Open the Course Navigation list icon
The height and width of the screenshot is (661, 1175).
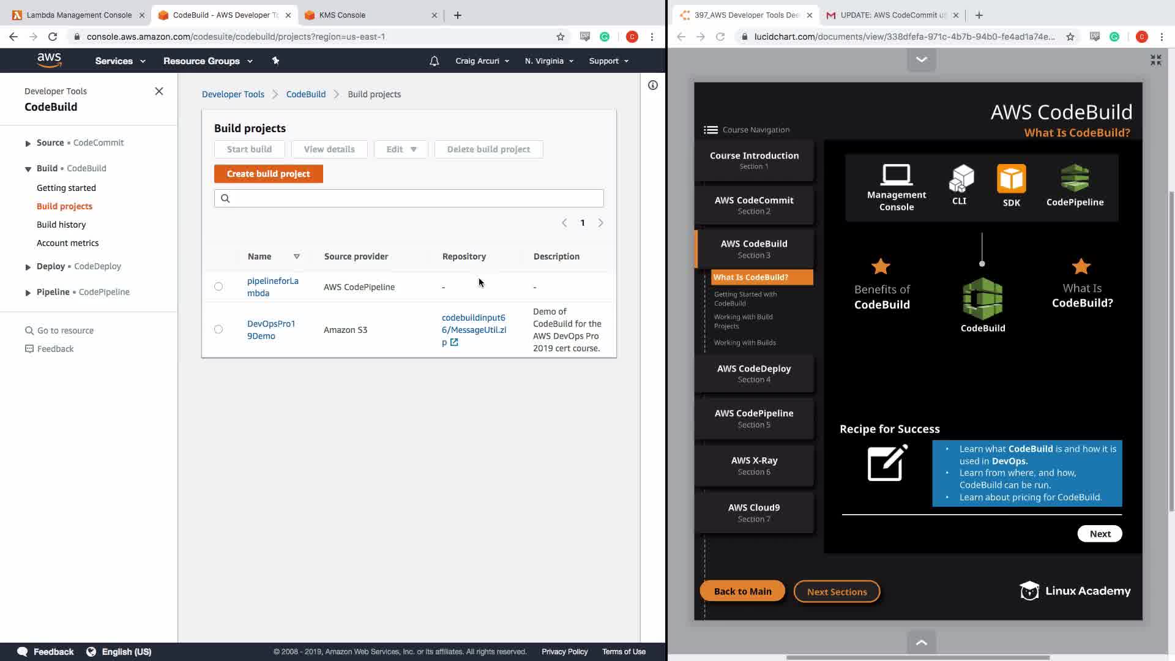(711, 130)
